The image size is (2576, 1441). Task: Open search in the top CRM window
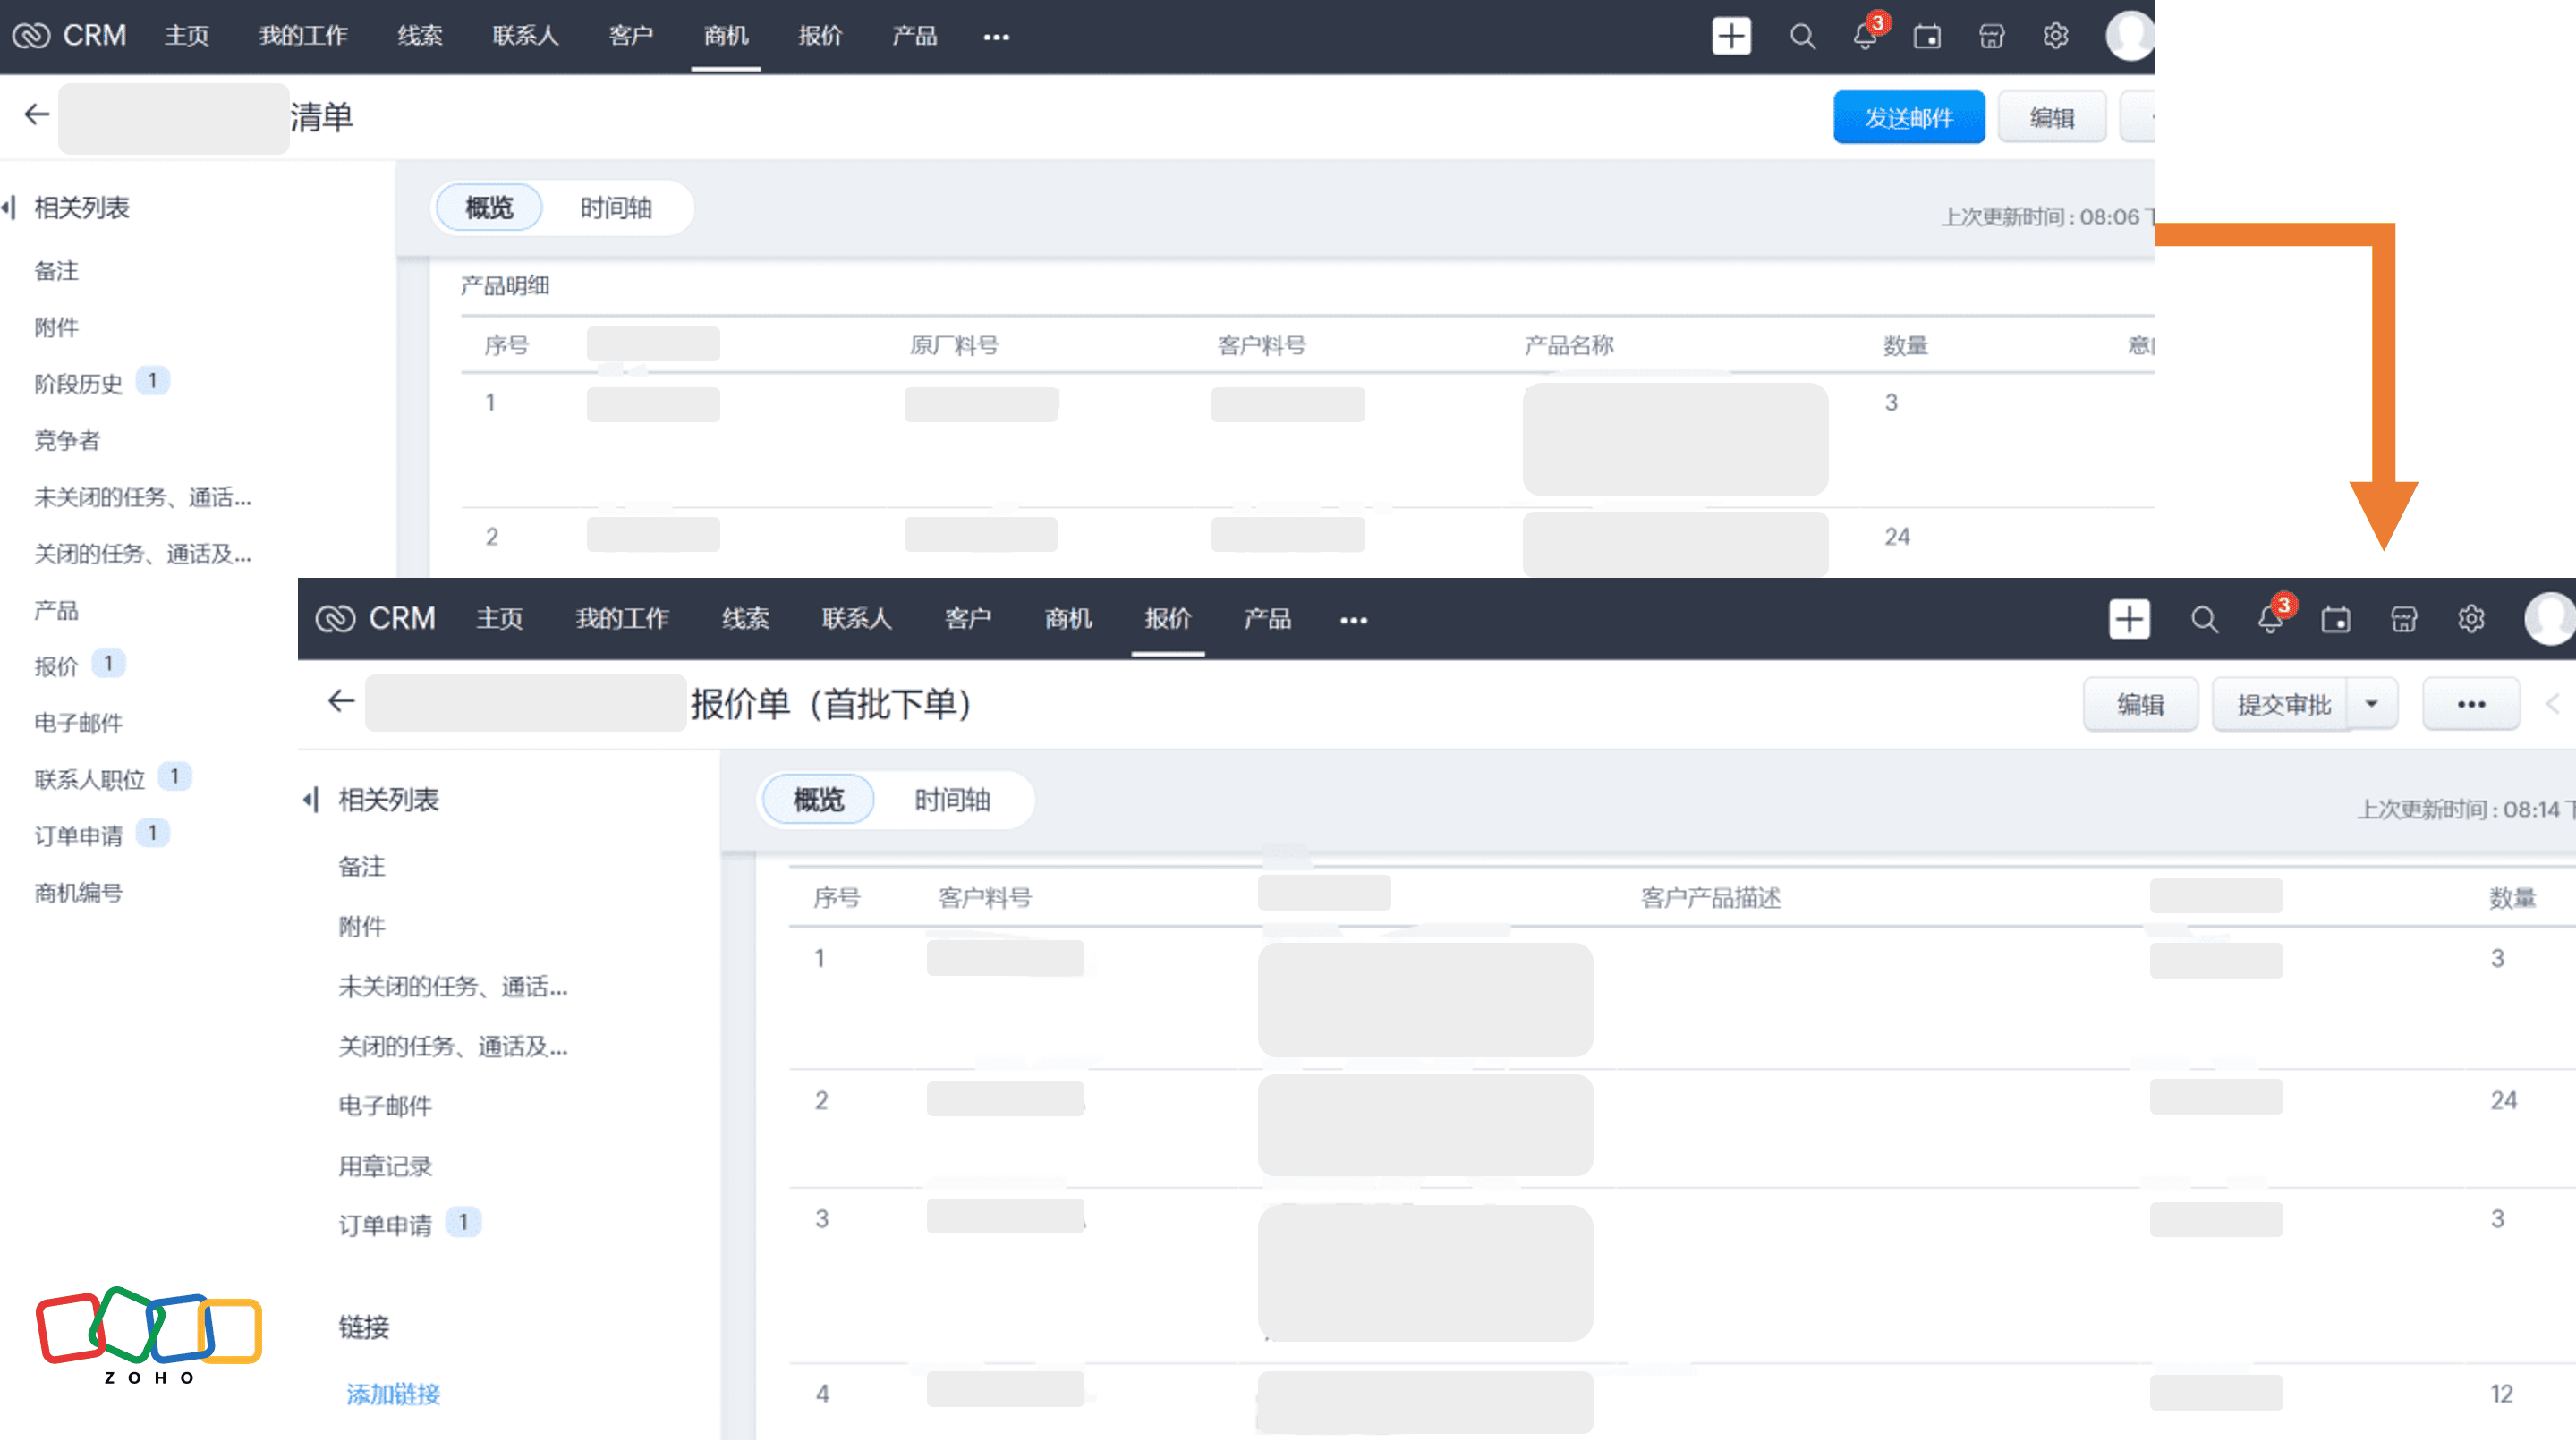click(1802, 37)
